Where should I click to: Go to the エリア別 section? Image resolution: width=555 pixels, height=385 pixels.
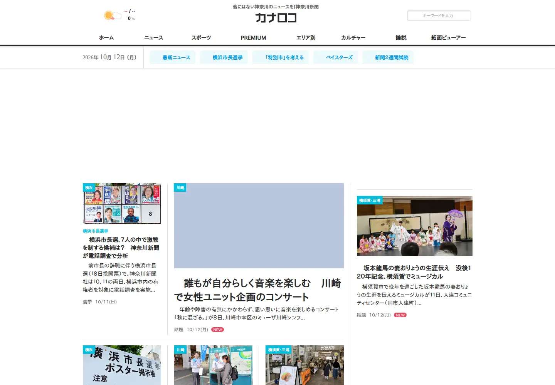(x=306, y=38)
